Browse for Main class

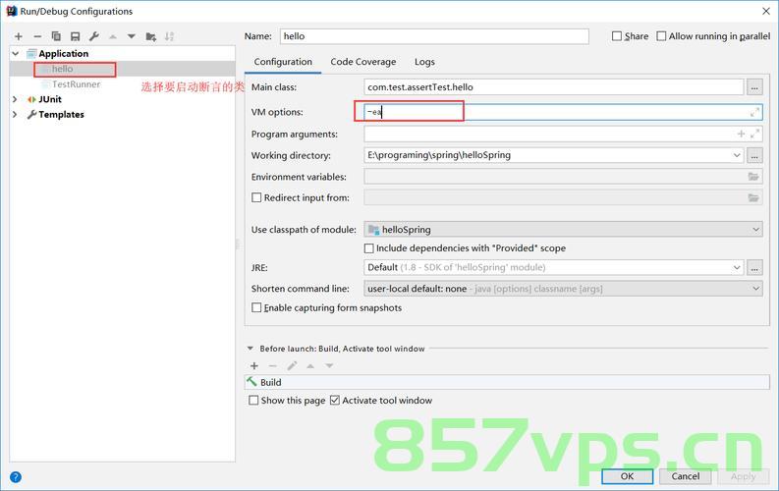754,86
